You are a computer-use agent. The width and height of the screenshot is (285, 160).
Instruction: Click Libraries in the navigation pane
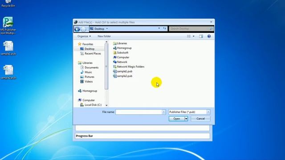85,63
